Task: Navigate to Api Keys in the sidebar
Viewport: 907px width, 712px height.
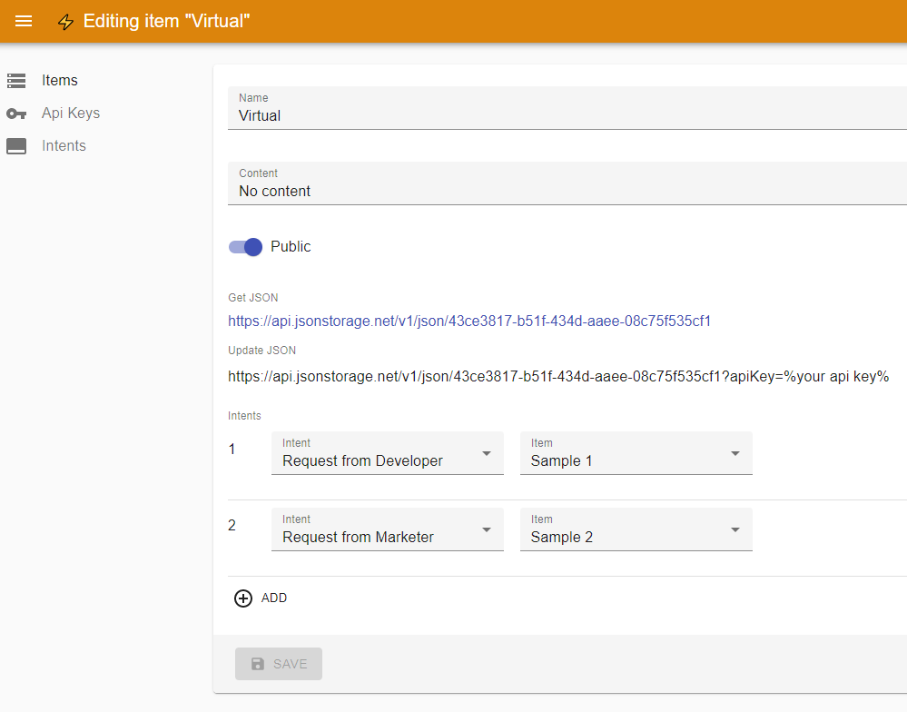Action: [x=70, y=113]
